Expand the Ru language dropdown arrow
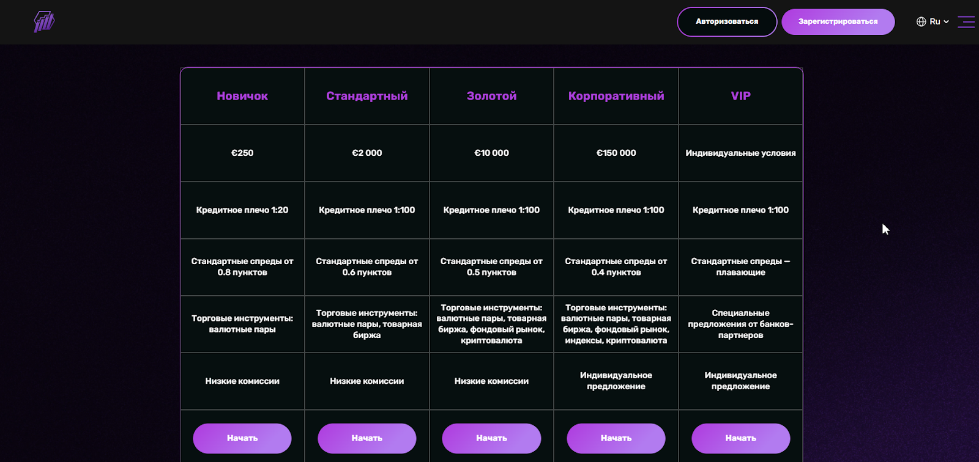The height and width of the screenshot is (462, 979). pos(946,22)
